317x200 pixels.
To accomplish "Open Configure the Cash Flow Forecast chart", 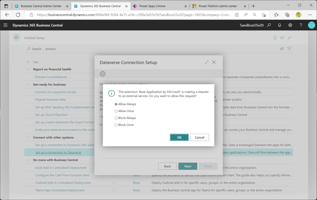I will 62,175.
